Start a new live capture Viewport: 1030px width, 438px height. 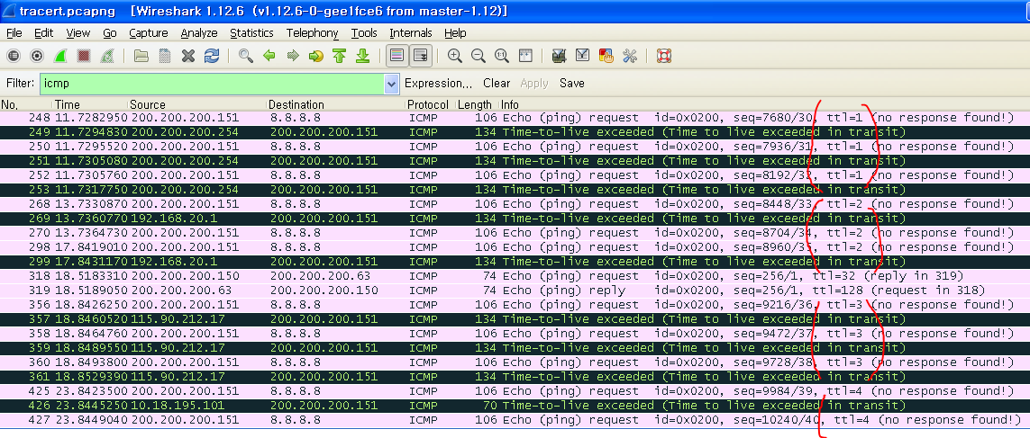[x=60, y=57]
